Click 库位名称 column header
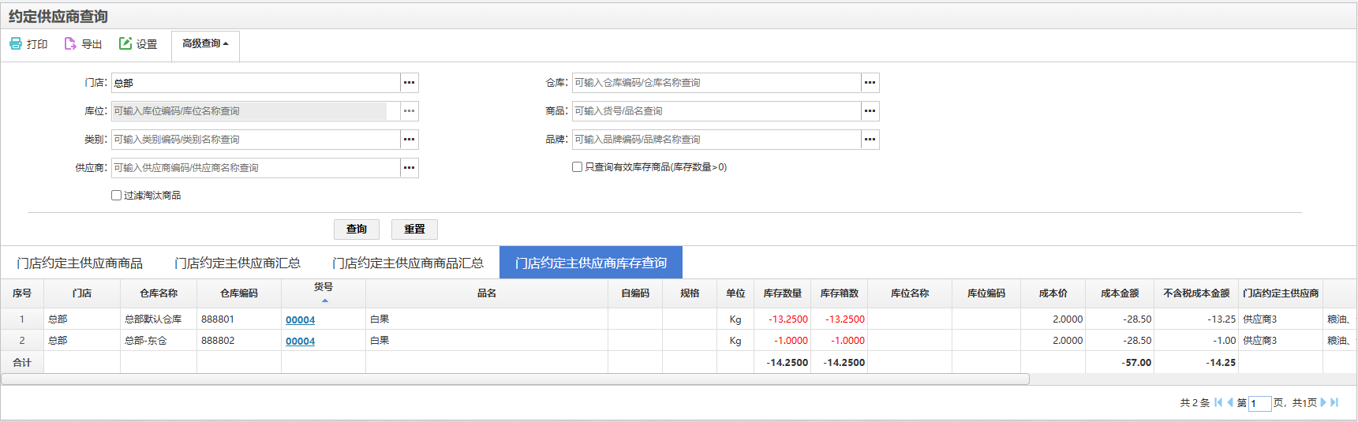The width and height of the screenshot is (1358, 422). click(x=910, y=293)
